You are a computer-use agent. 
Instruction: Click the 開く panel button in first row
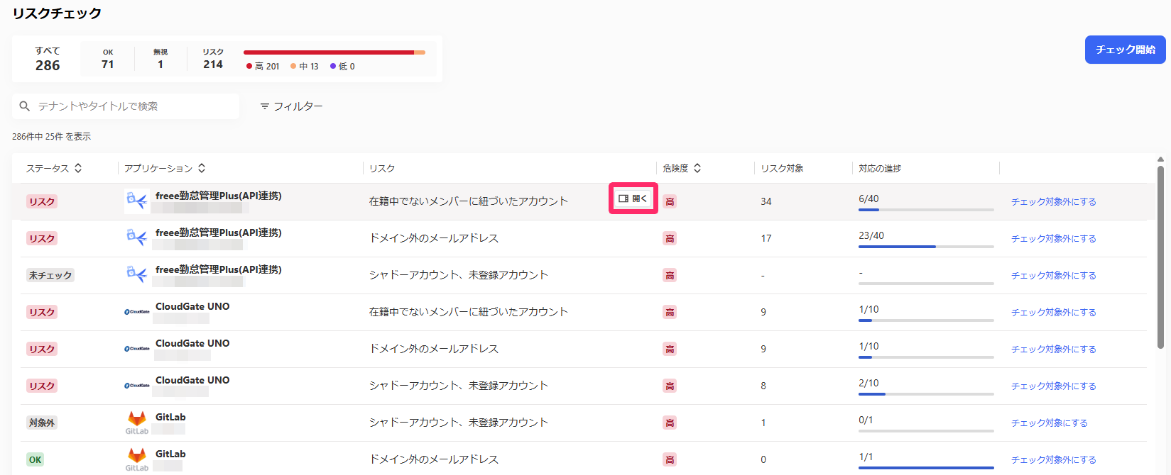pos(633,199)
